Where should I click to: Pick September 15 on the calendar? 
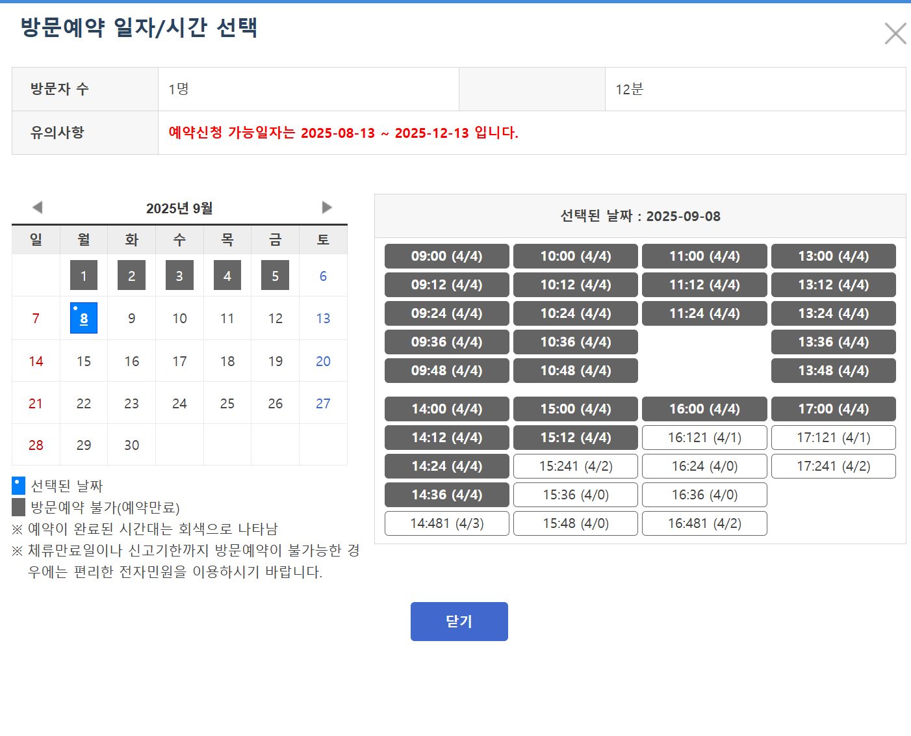84,361
